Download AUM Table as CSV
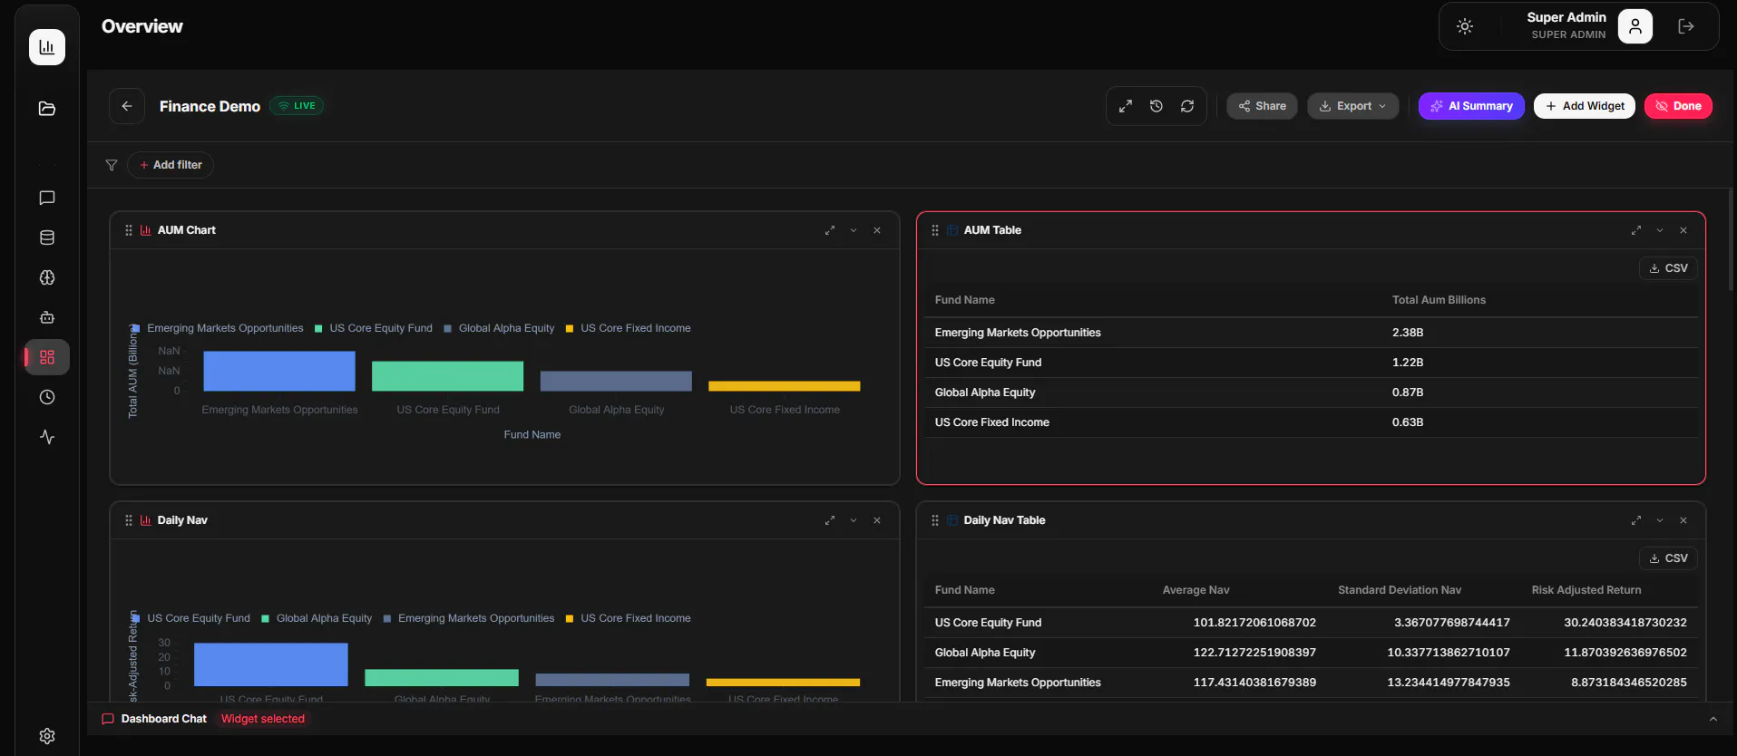The image size is (1737, 756). pos(1668,268)
